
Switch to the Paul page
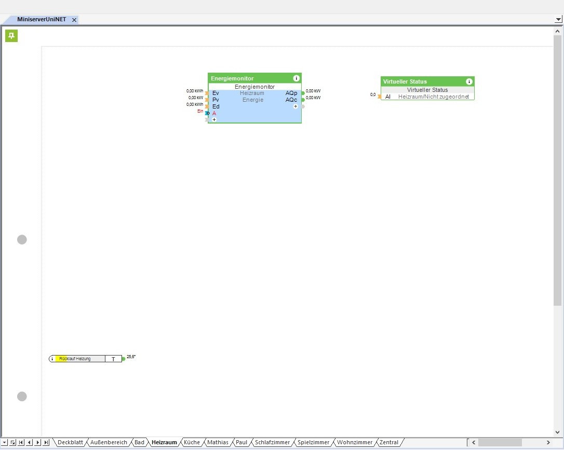click(241, 442)
